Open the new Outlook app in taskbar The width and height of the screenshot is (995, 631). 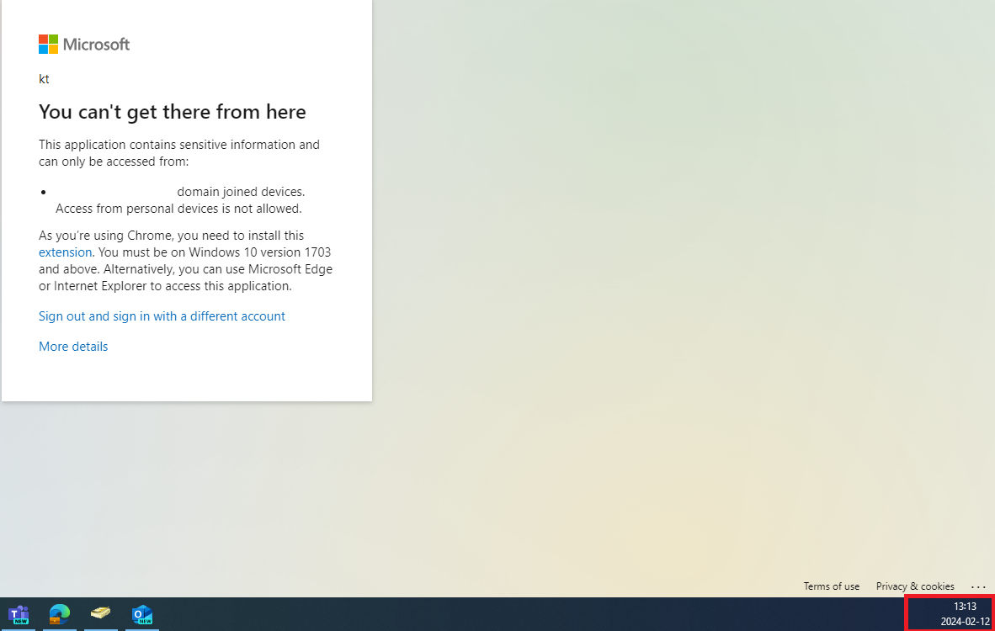coord(142,614)
